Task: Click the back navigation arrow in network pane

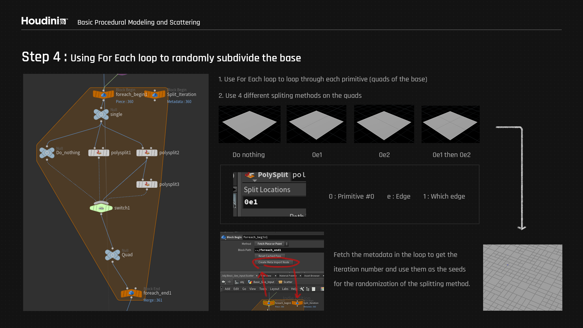Action: [x=223, y=282]
